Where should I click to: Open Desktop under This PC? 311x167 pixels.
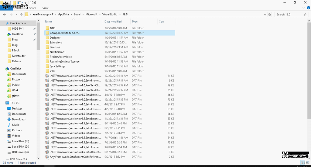pos(17,109)
